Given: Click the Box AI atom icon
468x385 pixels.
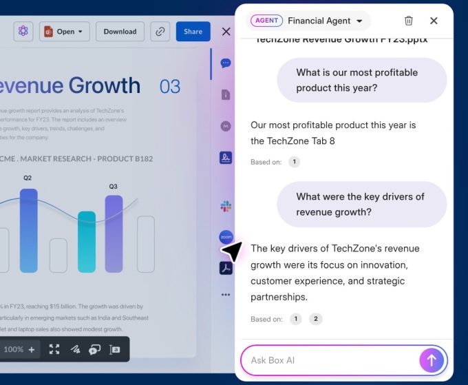Looking at the screenshot, I should coord(23,31).
